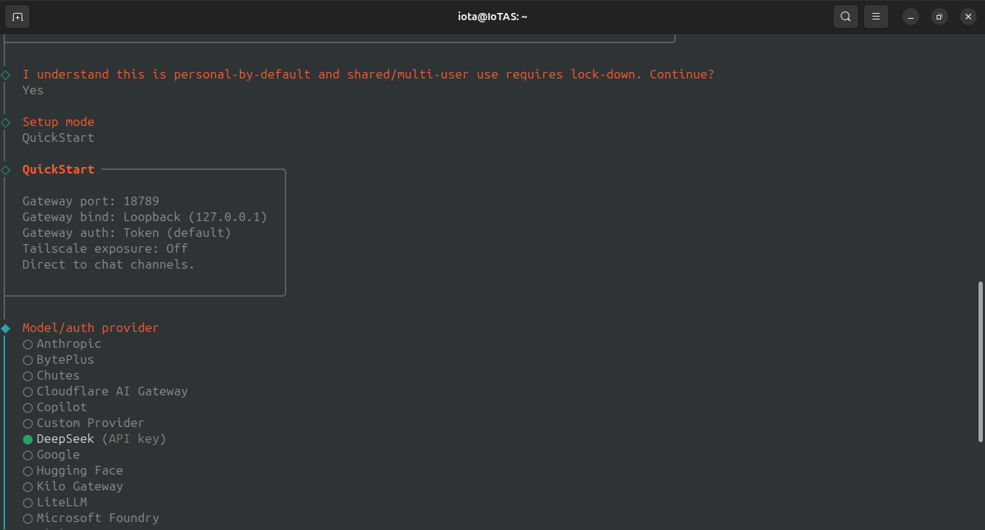Select the Anthropic provider radio
The width and height of the screenshot is (985, 530).
click(28, 344)
